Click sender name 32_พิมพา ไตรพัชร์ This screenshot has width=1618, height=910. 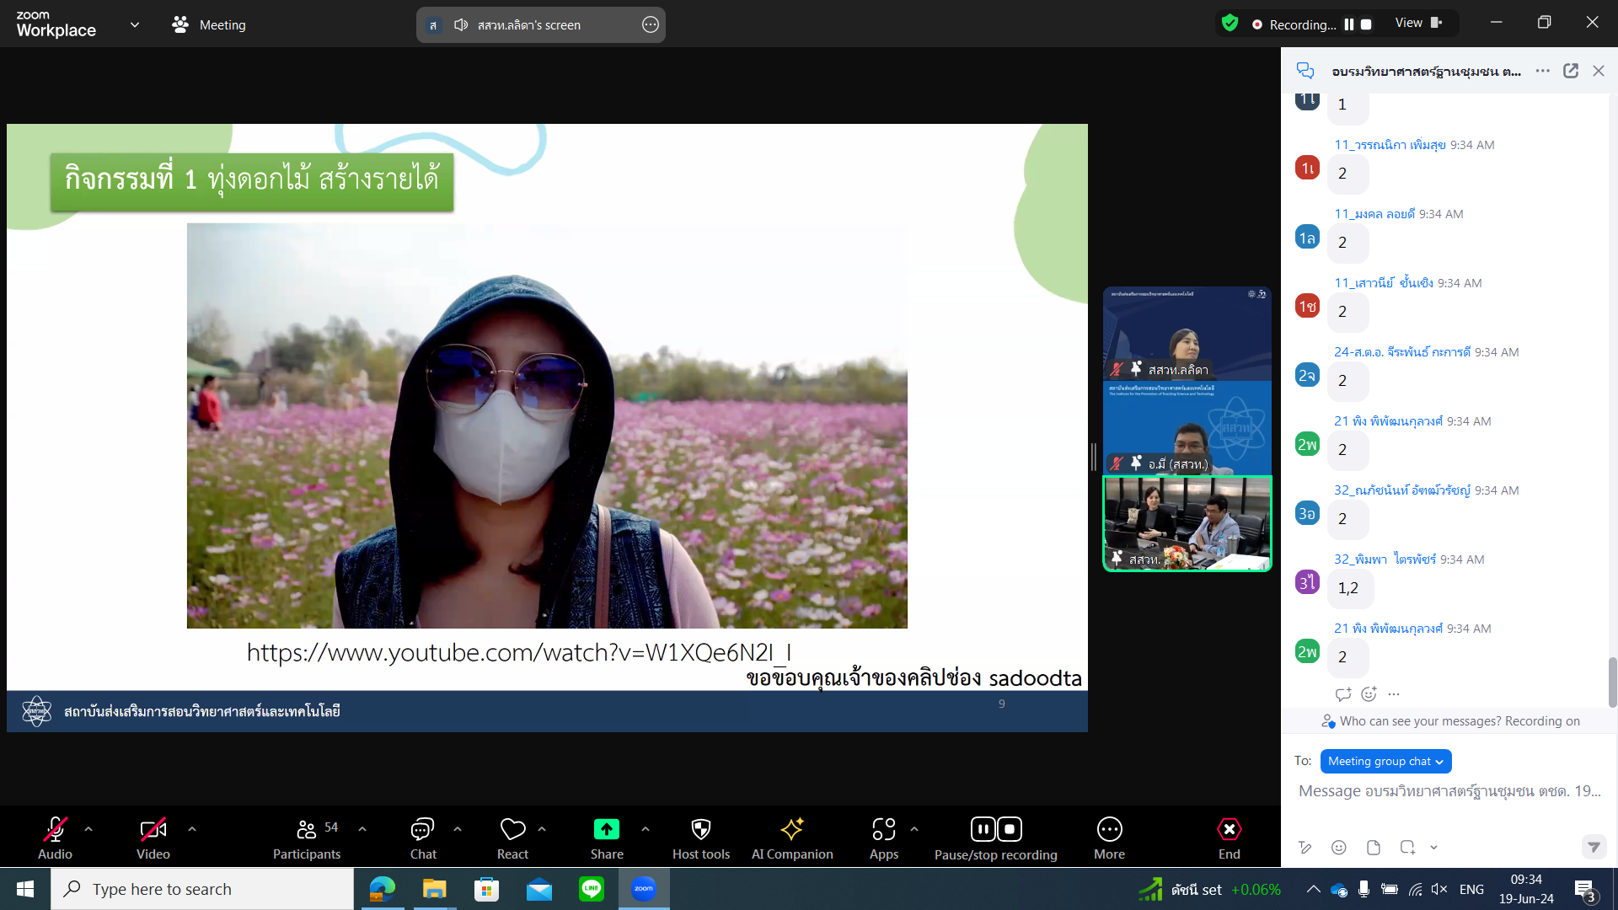(x=1385, y=559)
